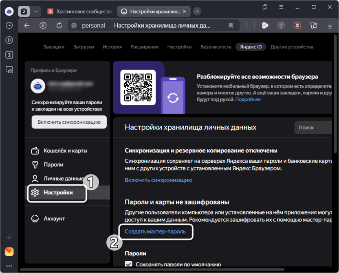Select the Яндекс ID section
The image size is (339, 273).
[x=251, y=47]
